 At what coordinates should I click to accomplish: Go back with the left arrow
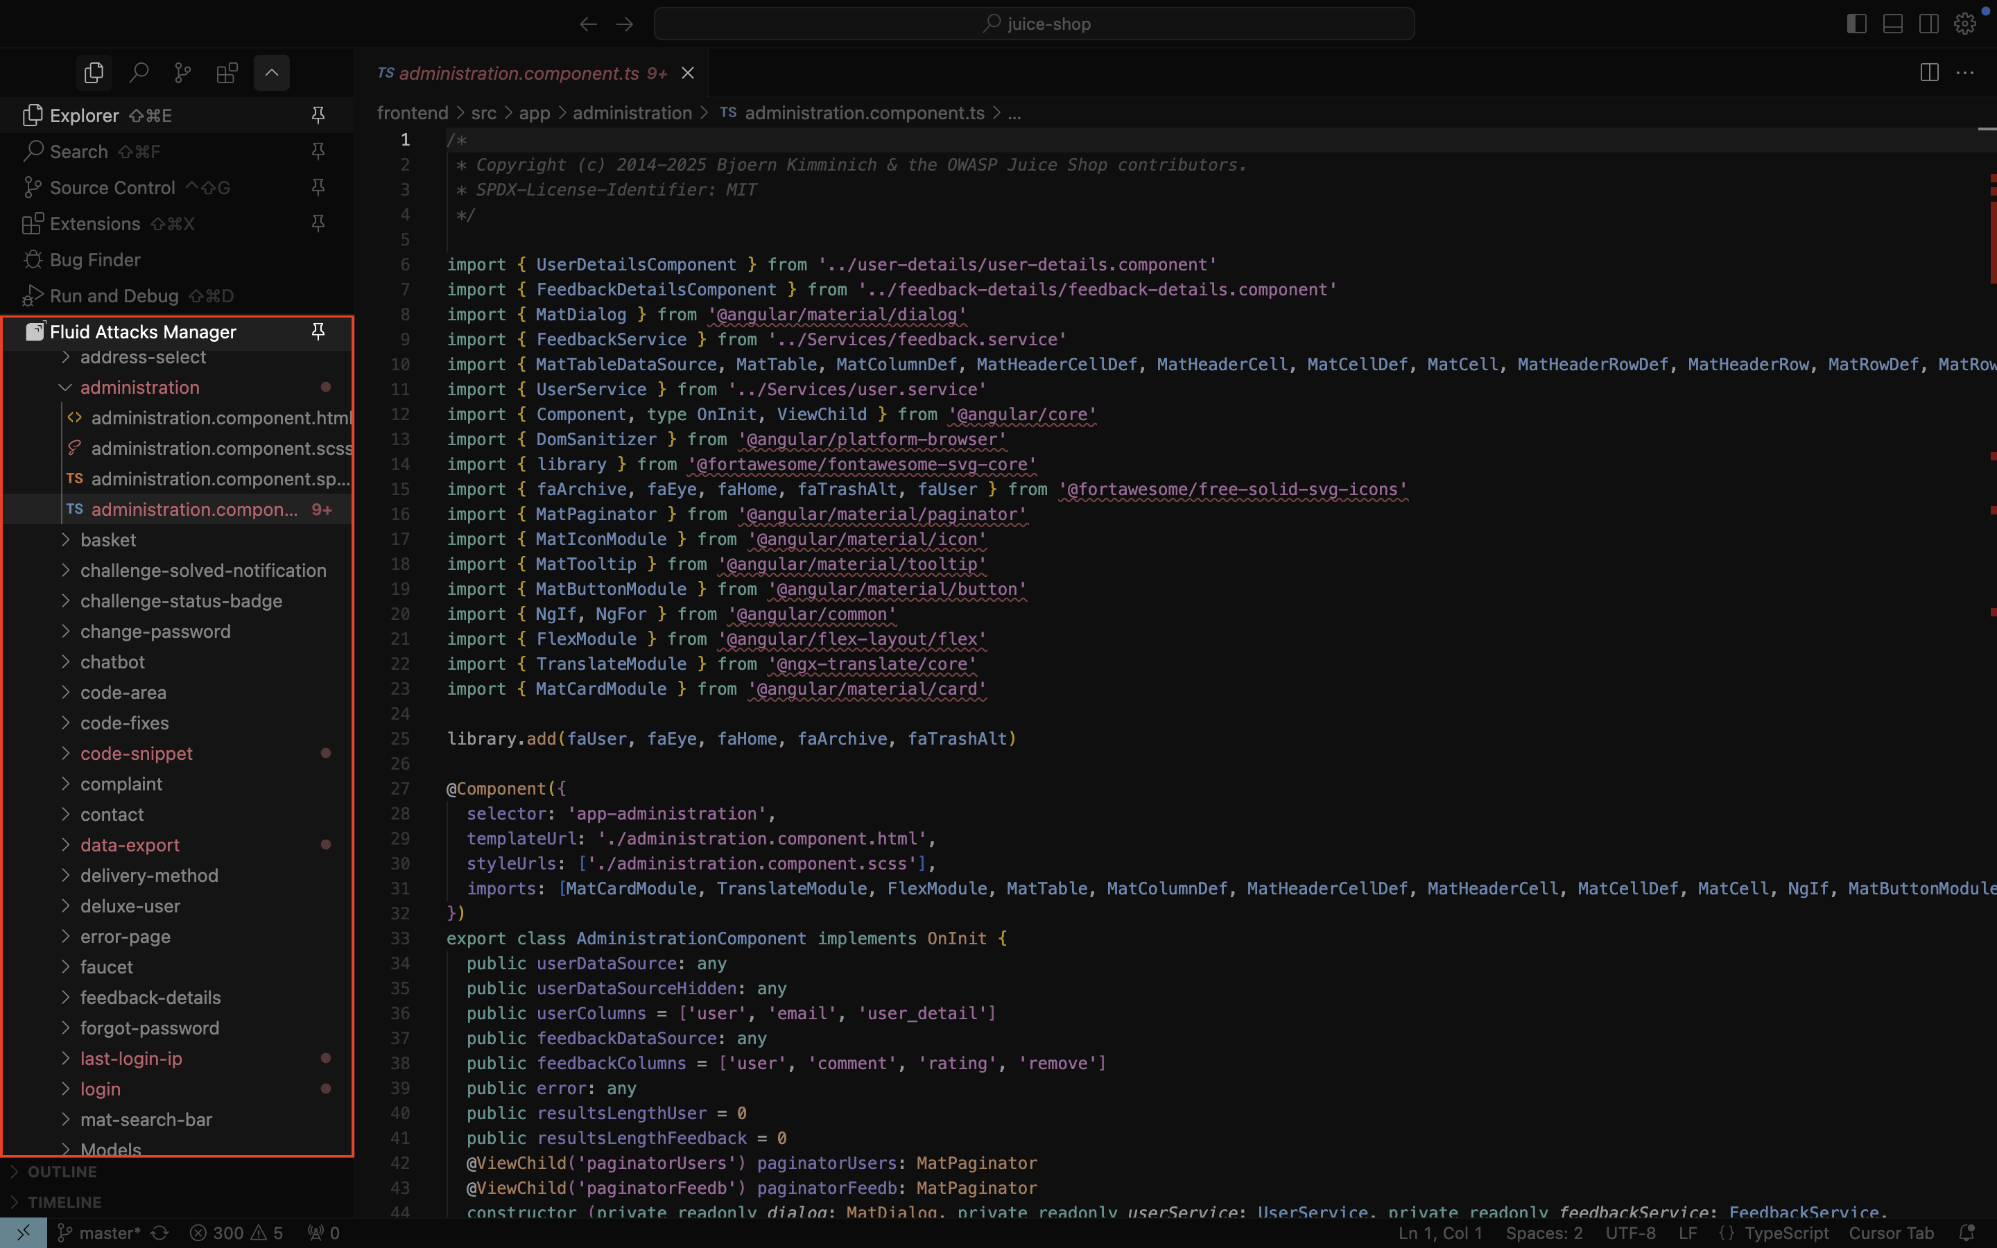coord(587,24)
